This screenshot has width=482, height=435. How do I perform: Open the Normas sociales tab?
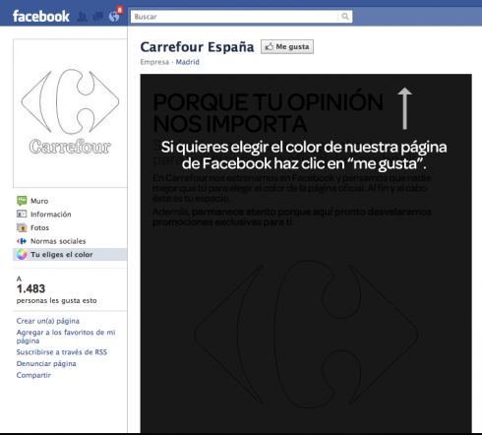pyautogui.click(x=58, y=241)
